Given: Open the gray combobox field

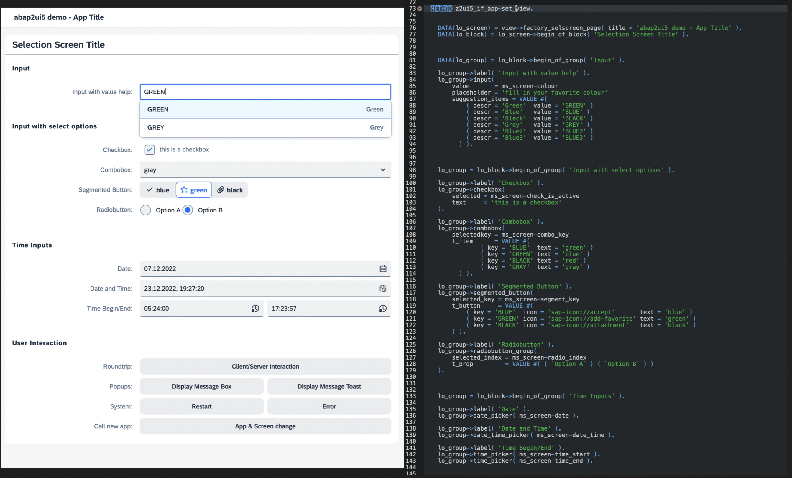Looking at the screenshot, I should point(265,170).
